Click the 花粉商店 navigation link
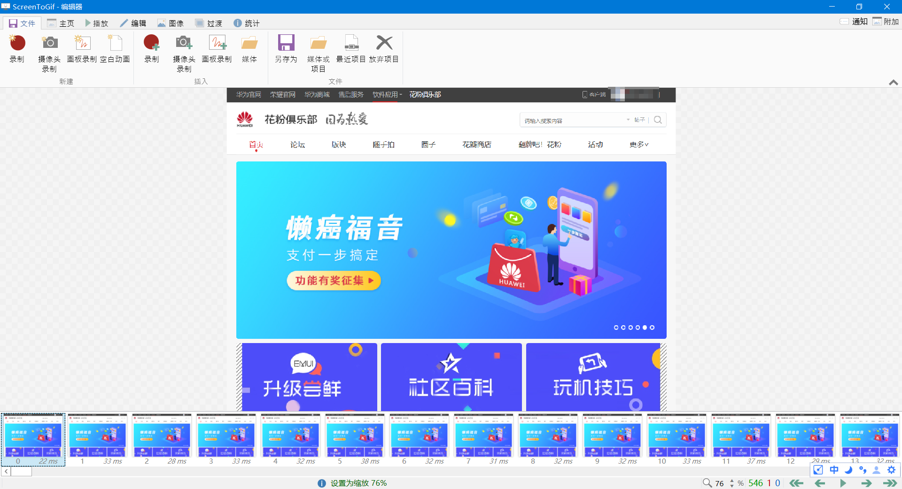The width and height of the screenshot is (902, 489). [477, 145]
